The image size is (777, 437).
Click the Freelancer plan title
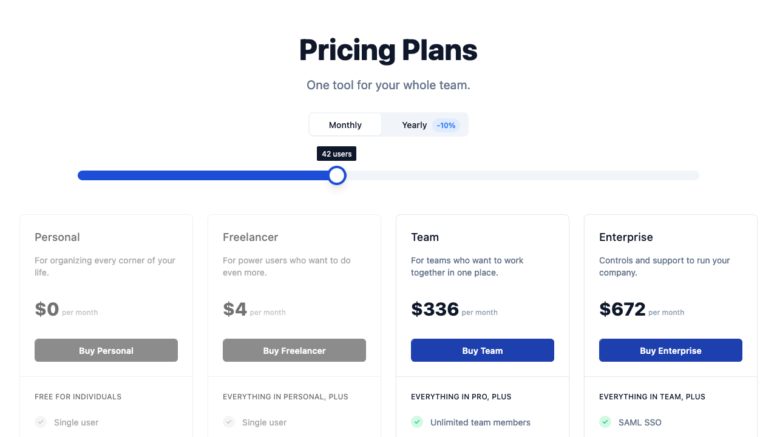tap(251, 237)
